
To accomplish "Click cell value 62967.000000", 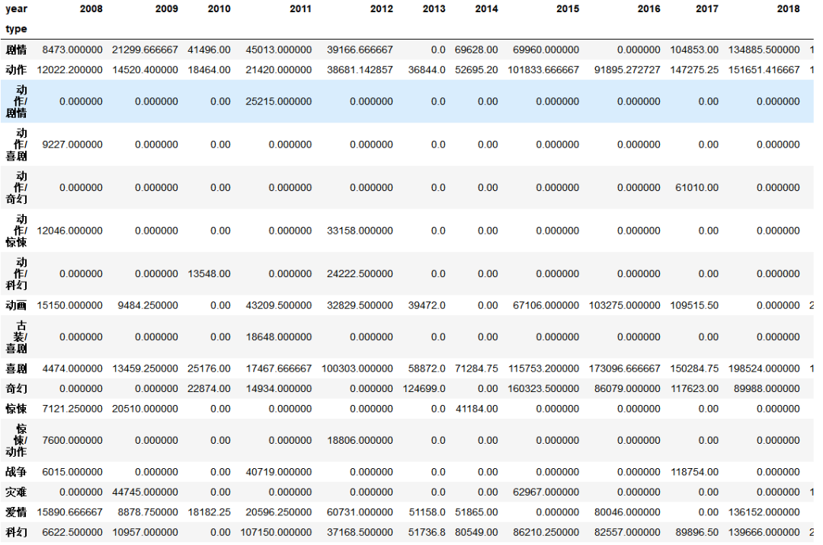I will click(x=546, y=492).
